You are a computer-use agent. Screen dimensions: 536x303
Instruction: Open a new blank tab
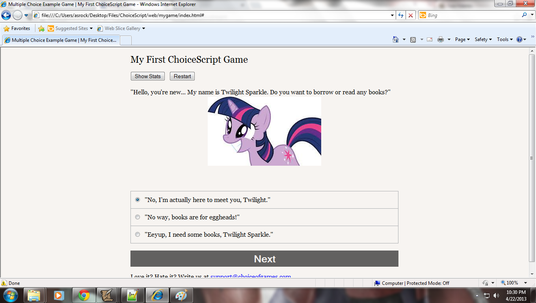click(x=125, y=40)
